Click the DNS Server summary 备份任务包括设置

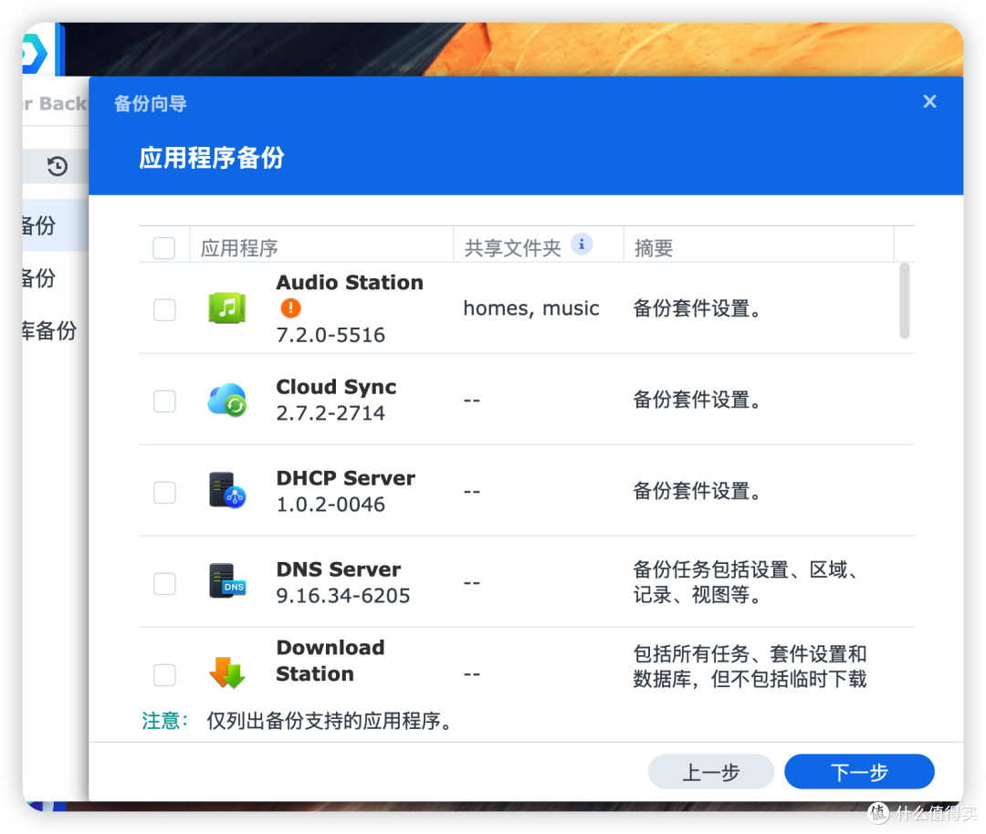(x=746, y=582)
